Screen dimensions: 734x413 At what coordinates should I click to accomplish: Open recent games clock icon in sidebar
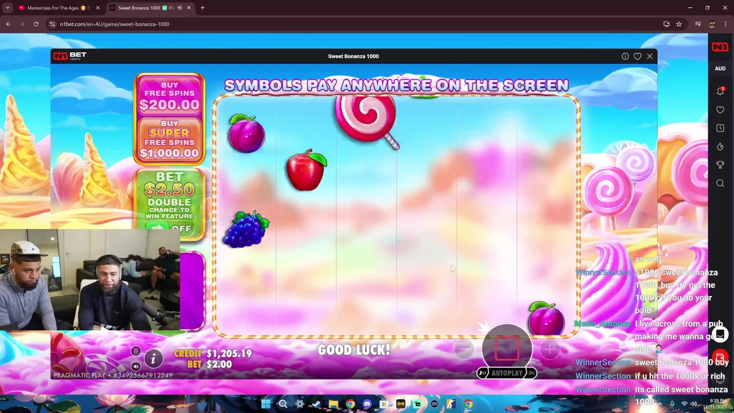pyautogui.click(x=720, y=128)
